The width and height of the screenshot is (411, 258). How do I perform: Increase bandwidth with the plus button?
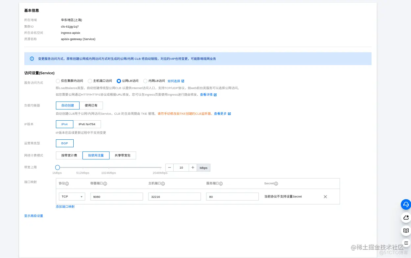[x=193, y=168]
